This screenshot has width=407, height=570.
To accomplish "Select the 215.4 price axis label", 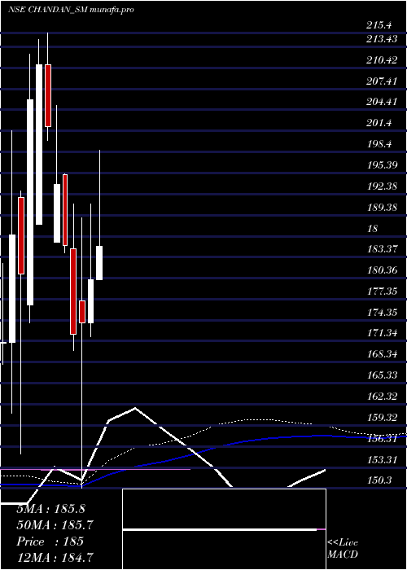I will pos(379,25).
